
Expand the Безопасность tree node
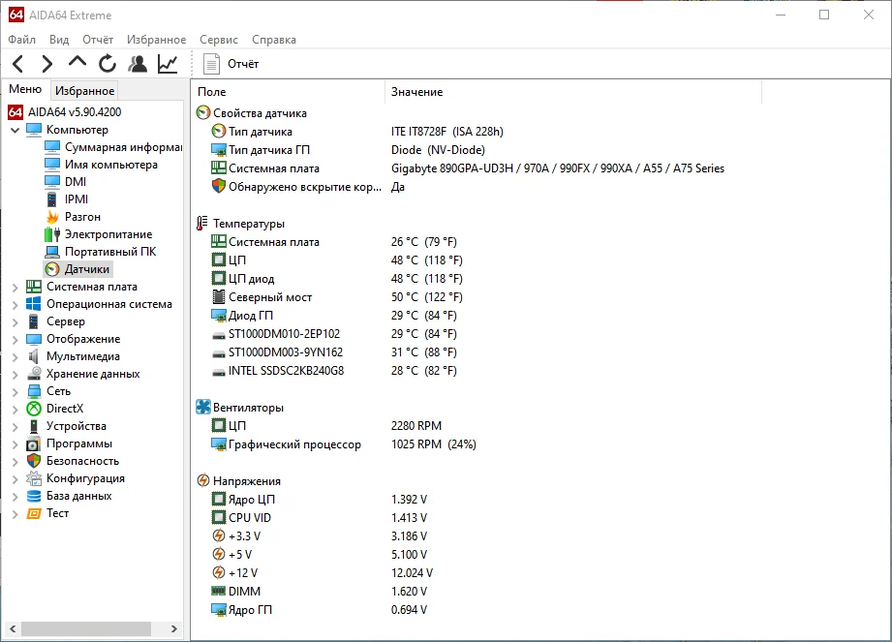pos(15,462)
